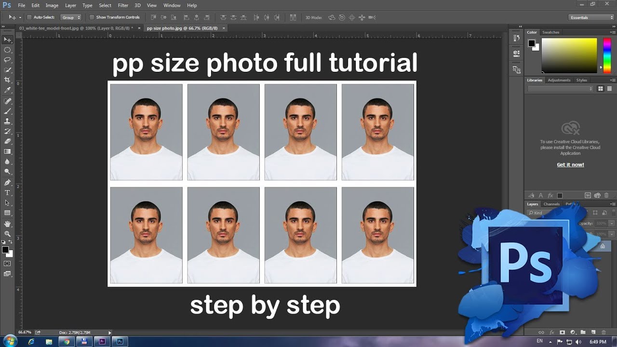The height and width of the screenshot is (347, 617).
Task: Select the Elliptical Marquee tool
Action: [x=7, y=50]
